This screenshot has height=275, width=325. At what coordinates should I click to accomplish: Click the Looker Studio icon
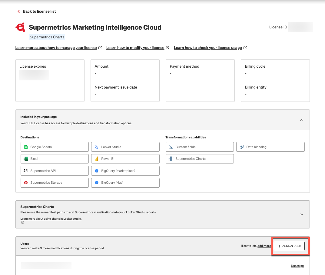tap(97, 147)
